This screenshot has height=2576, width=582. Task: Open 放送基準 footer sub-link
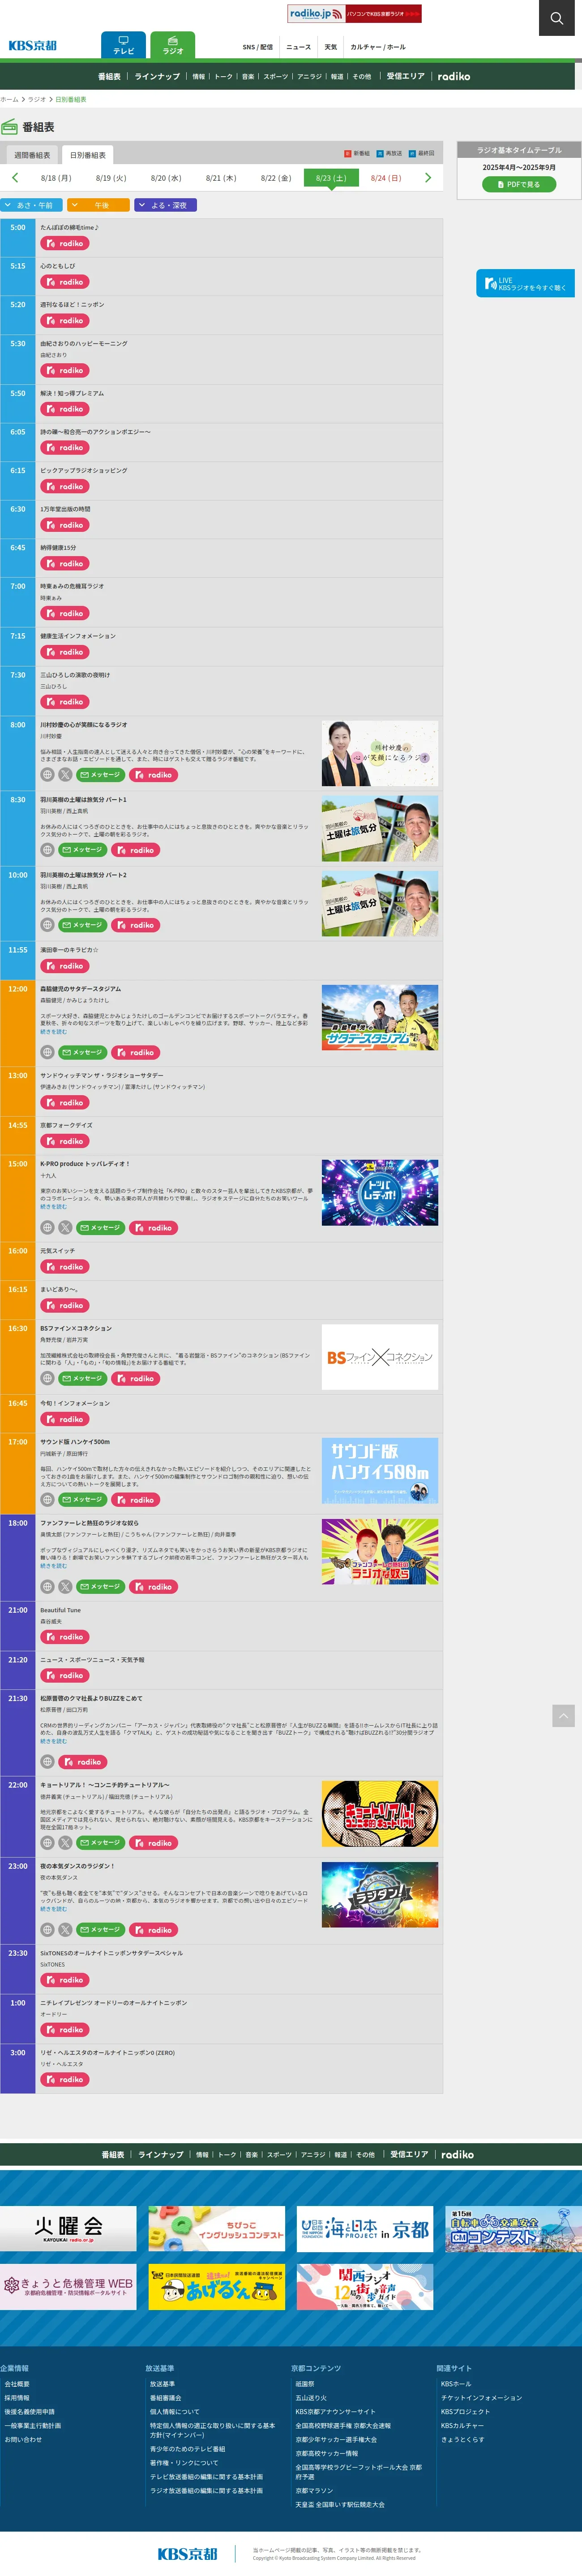tap(163, 2384)
